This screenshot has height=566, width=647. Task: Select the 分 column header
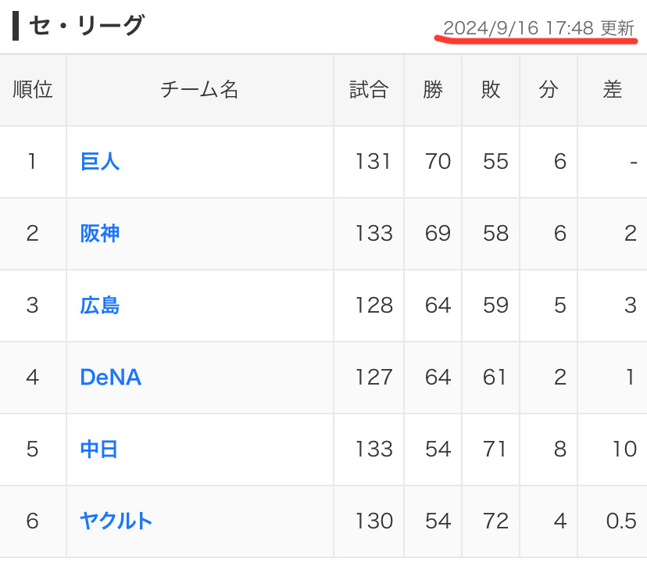coord(549,90)
